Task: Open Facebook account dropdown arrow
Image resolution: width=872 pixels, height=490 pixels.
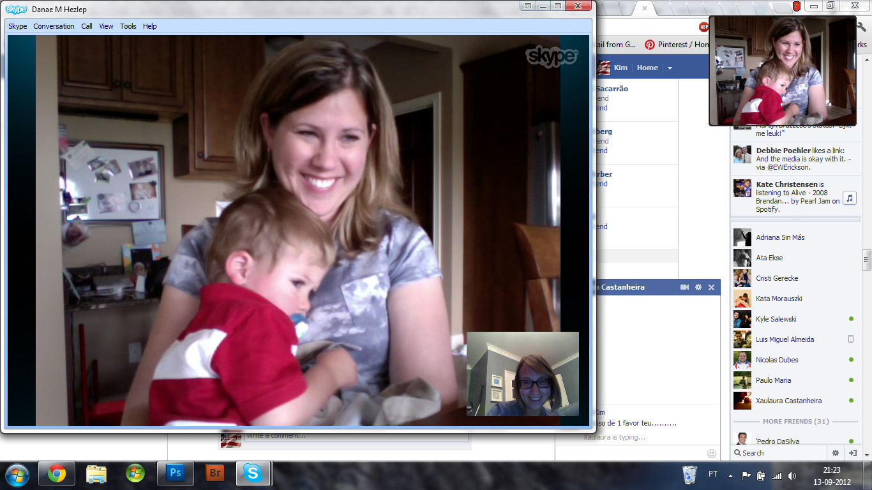Action: click(x=670, y=68)
